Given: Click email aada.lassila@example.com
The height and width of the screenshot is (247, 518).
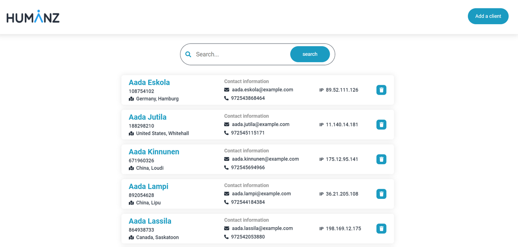Looking at the screenshot, I should coord(262,228).
